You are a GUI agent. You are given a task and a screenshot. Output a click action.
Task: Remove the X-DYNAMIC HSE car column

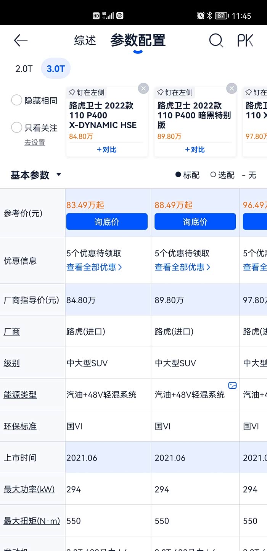pos(143,89)
